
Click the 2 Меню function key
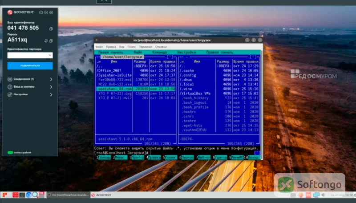pyautogui.click(x=120, y=157)
